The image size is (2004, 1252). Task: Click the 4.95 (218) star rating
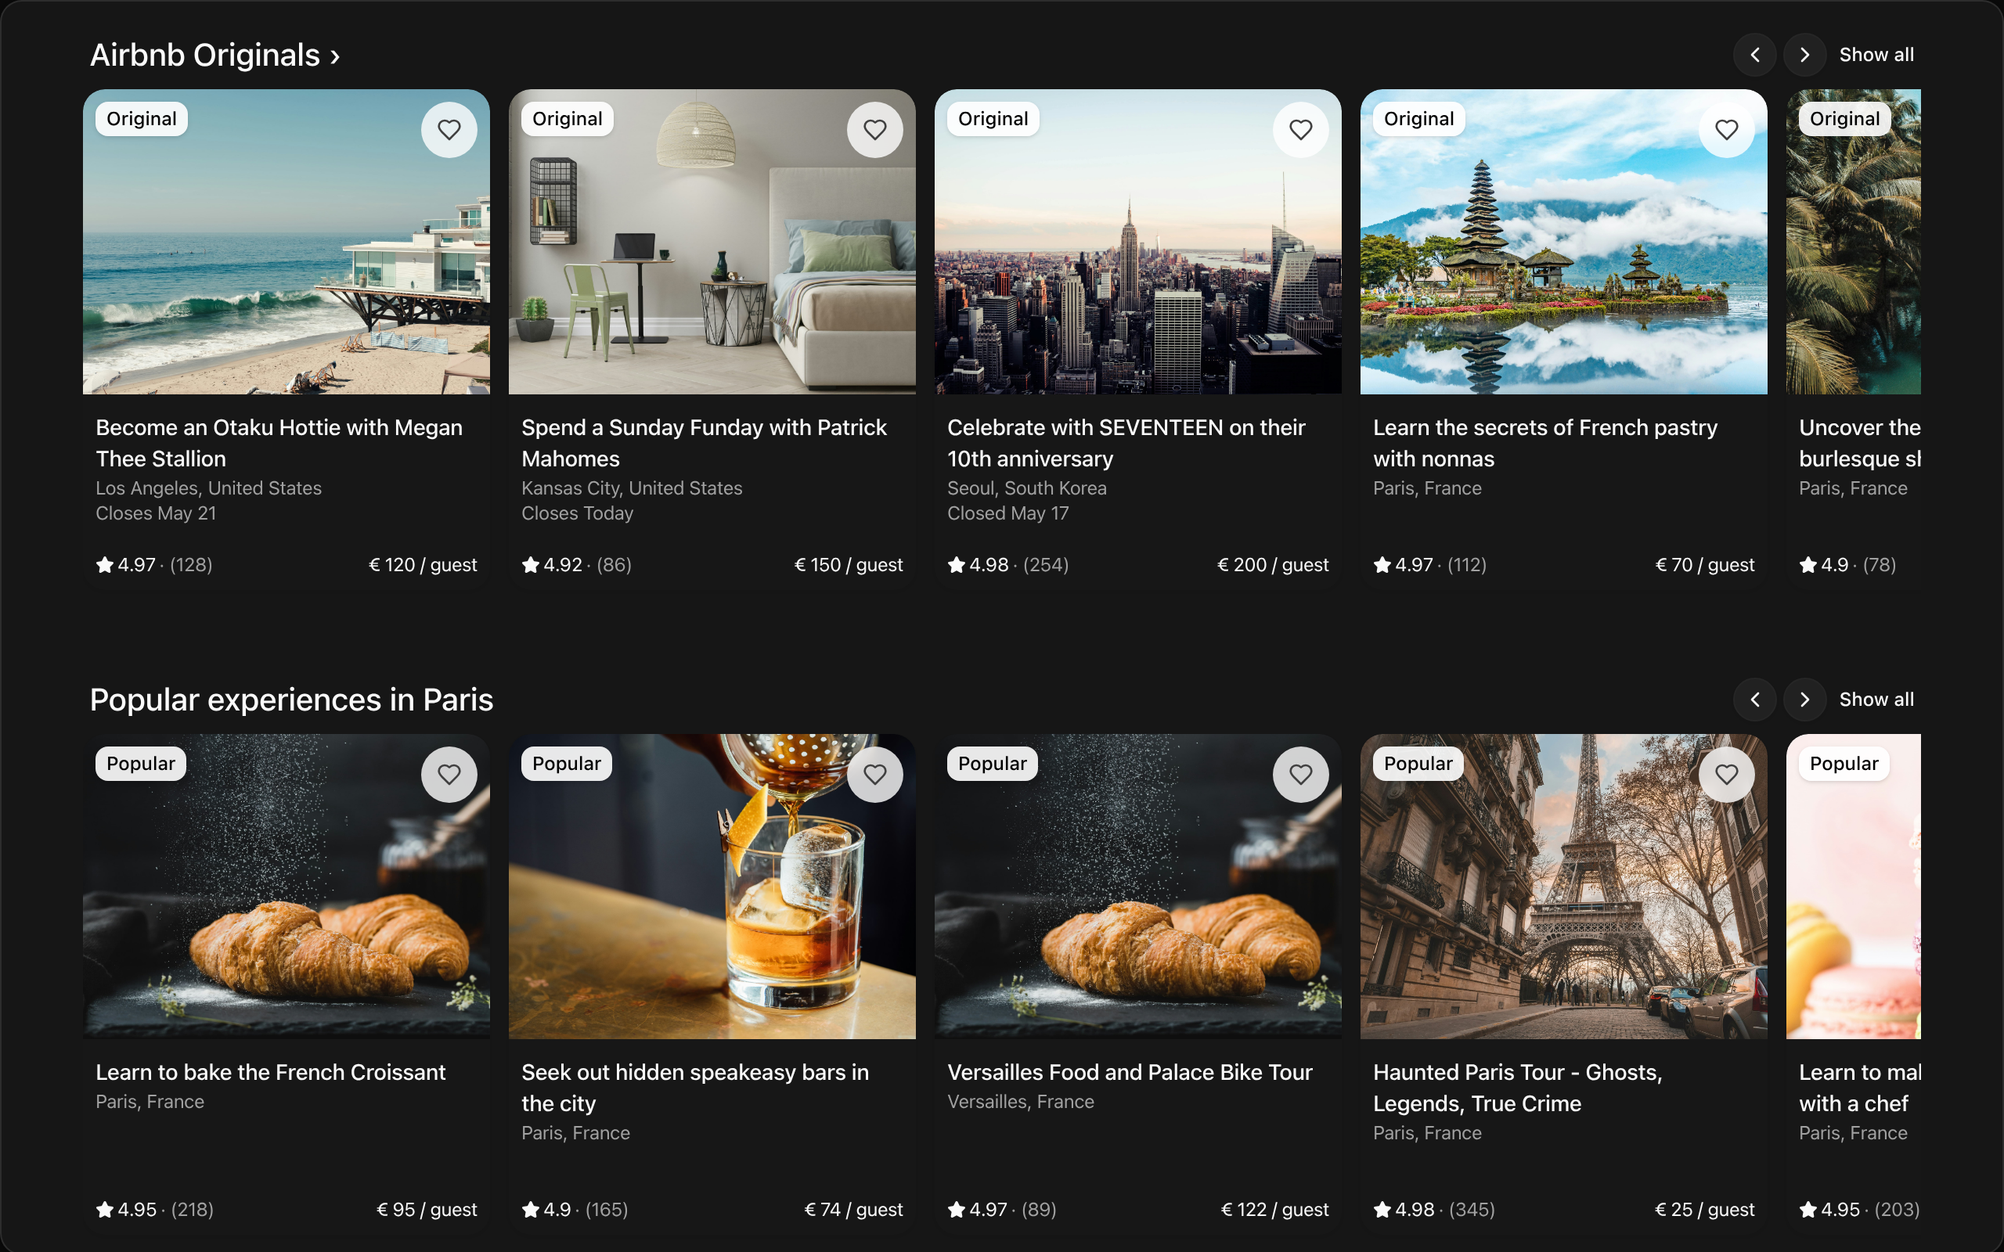point(155,1210)
